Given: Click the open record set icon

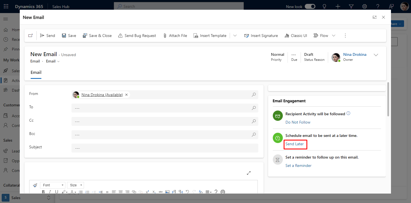Looking at the screenshot, I should [31, 36].
